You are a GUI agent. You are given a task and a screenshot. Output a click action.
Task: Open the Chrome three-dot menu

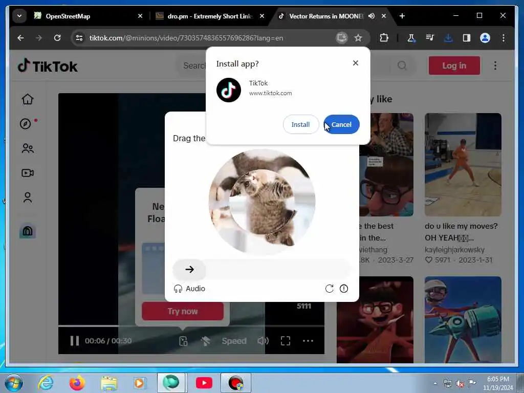coord(504,38)
